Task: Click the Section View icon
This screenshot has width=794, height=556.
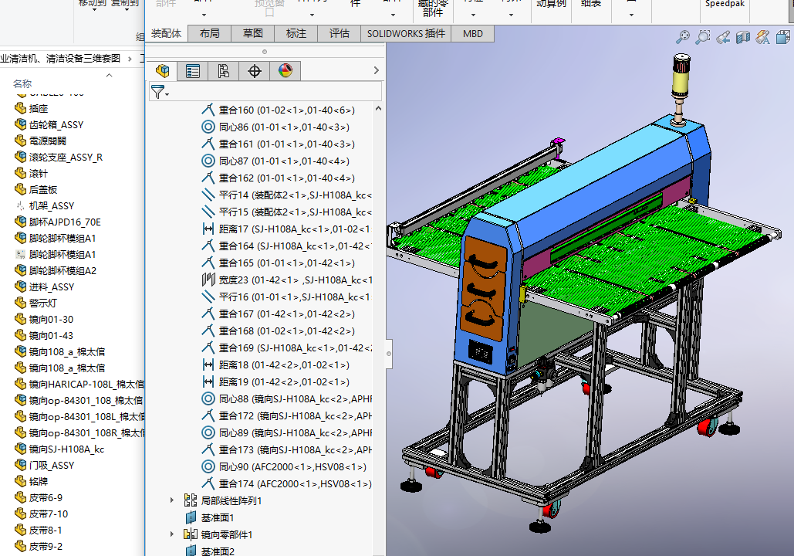Action: tap(743, 37)
